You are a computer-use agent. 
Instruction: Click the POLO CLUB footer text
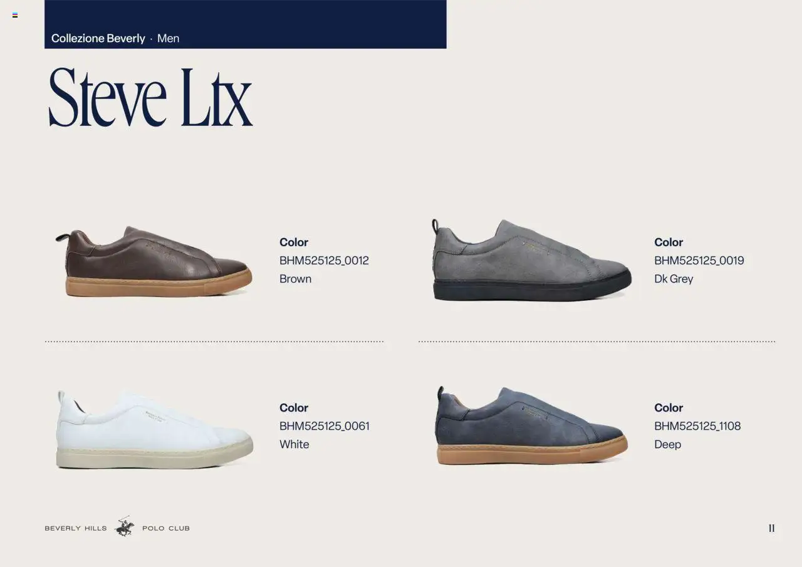click(x=166, y=528)
